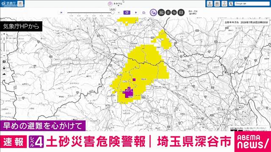
Task: Click the terrain mountain icon
Action: (x=4, y=74)
